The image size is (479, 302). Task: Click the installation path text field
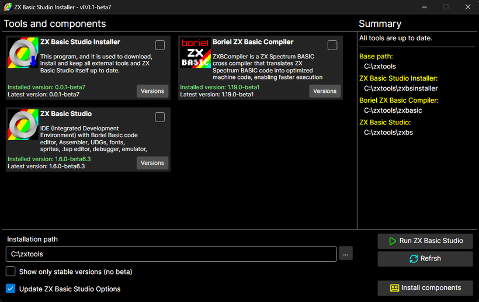171,254
